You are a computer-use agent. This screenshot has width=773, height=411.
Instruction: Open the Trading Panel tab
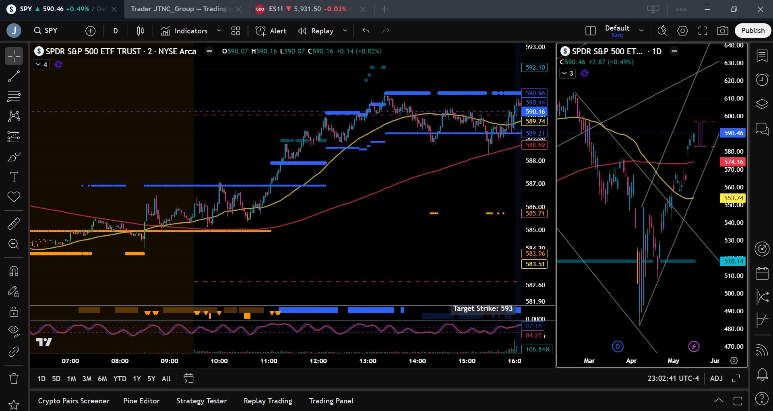tap(331, 401)
